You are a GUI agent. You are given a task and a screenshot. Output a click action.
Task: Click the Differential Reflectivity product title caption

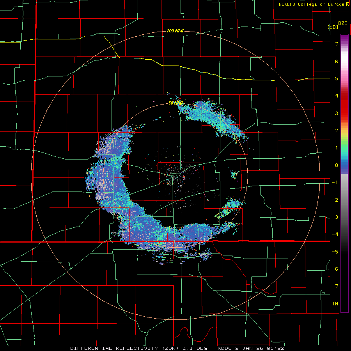[177, 348]
